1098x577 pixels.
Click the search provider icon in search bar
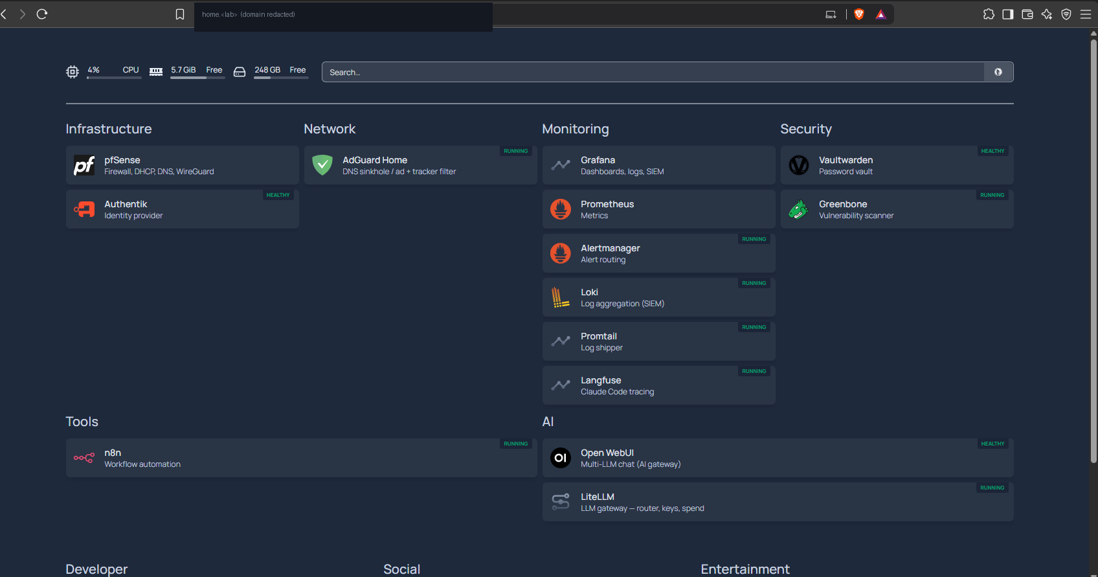[x=998, y=72]
